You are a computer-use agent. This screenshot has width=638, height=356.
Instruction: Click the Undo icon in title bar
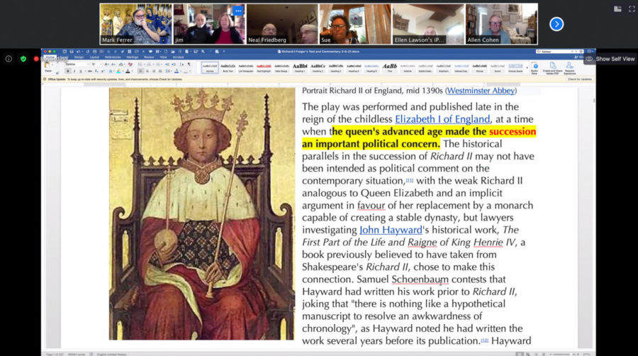tap(78, 52)
